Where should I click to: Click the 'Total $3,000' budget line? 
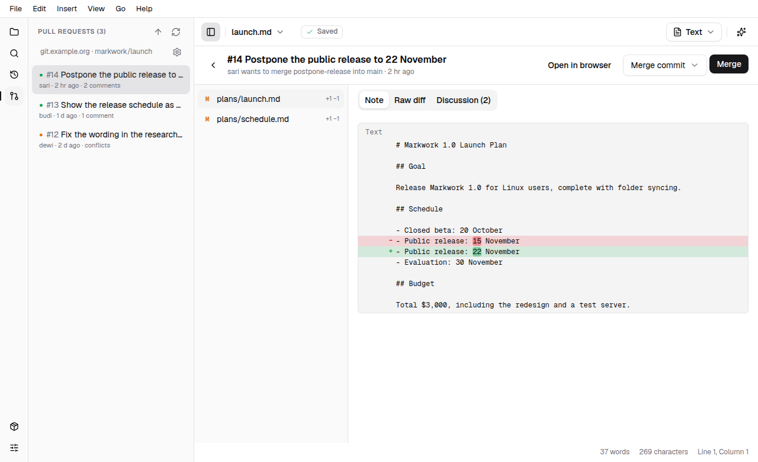tap(513, 305)
